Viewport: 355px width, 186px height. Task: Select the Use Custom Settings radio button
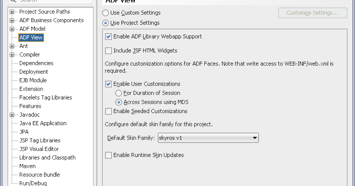point(105,13)
